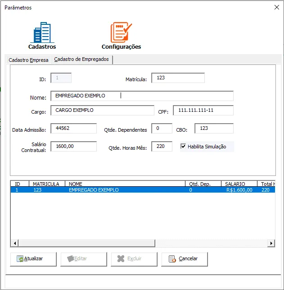Click the Cancelar button
Screen dimensions: 284x290
tap(185, 259)
